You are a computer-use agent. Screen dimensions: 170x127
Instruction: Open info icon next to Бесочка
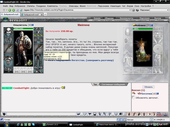click(158, 94)
